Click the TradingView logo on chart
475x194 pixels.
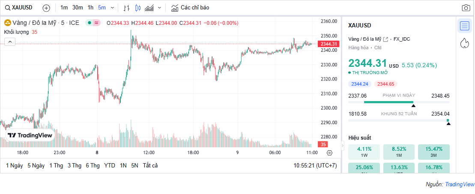30,135
